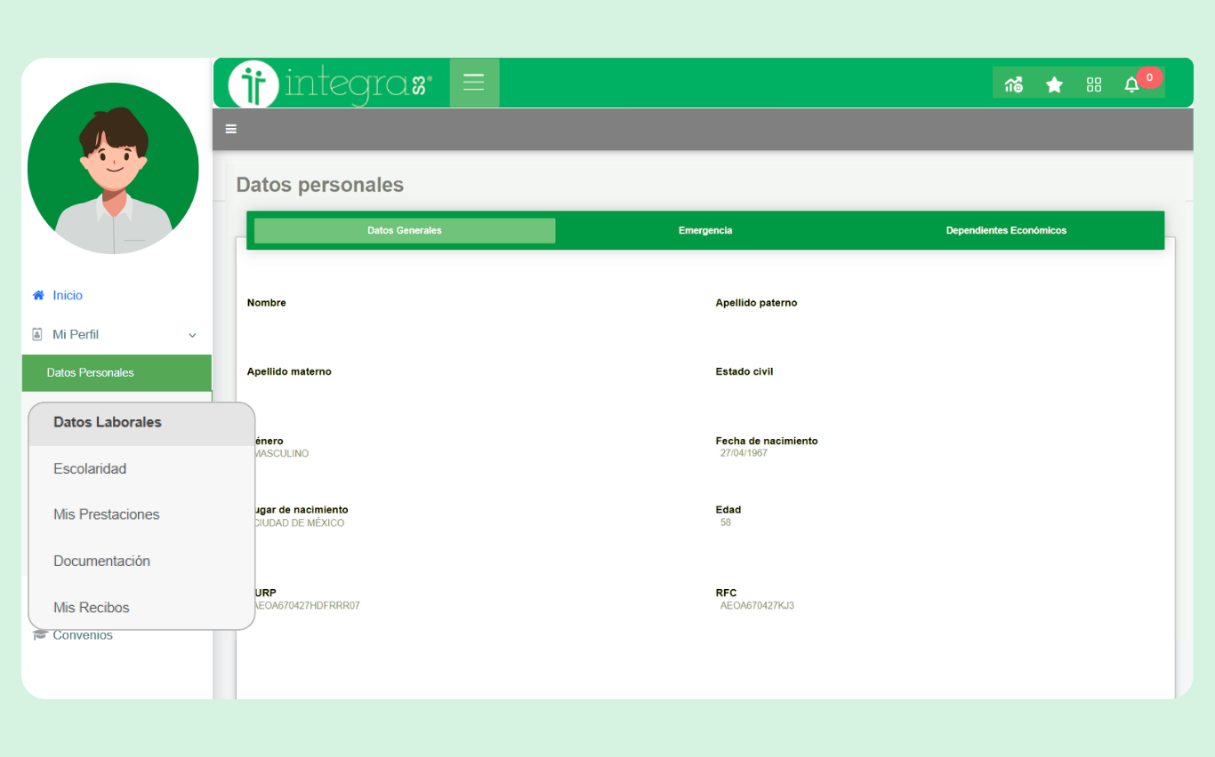Screen dimensions: 1215x757
Task: Open the statistics chart icon in header
Action: point(1013,84)
